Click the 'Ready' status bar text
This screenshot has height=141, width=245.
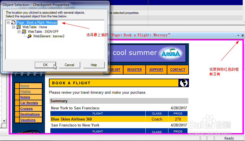pos(229,138)
